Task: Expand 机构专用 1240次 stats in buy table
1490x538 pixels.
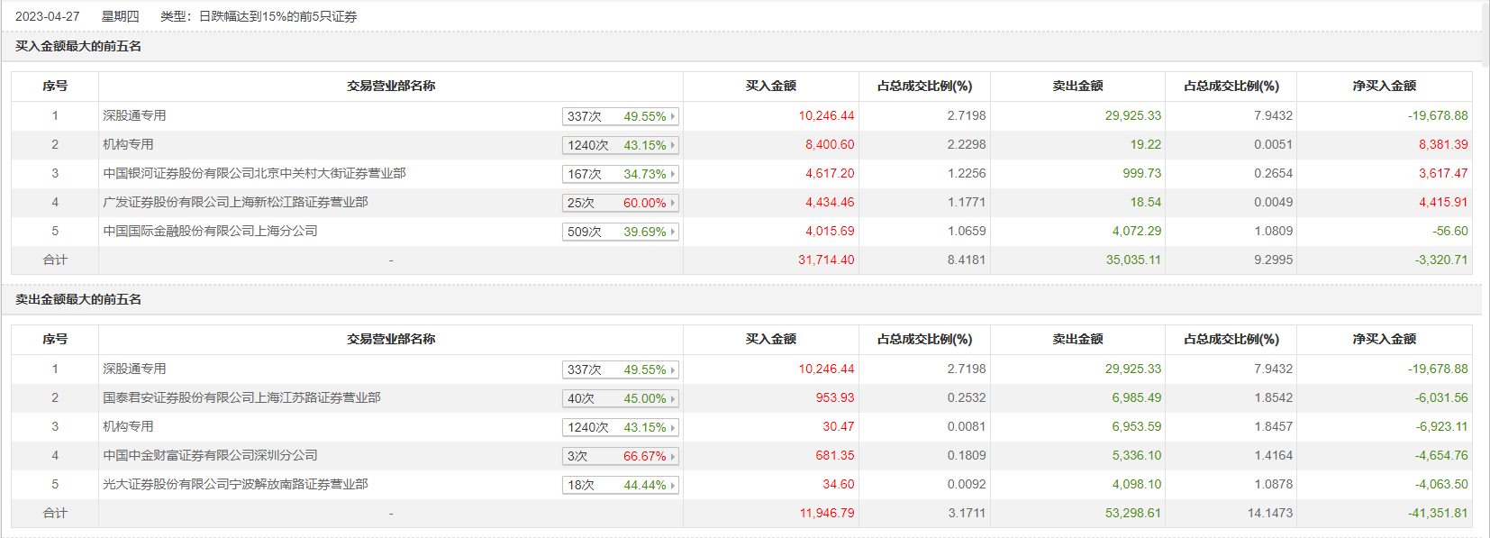Action: pyautogui.click(x=620, y=145)
